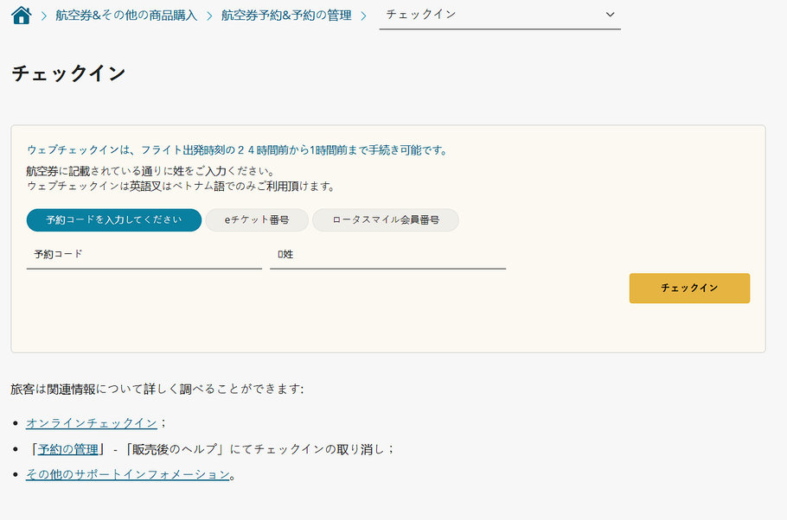Focus the 姓 input field
Image resolution: width=787 pixels, height=520 pixels.
coord(387,255)
